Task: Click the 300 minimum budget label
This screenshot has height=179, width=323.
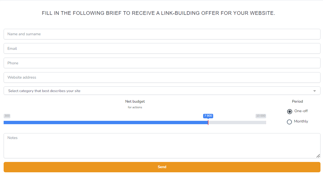Action: pyautogui.click(x=7, y=116)
